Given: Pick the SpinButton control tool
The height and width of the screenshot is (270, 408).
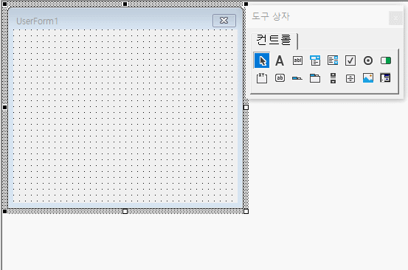Looking at the screenshot, I should (350, 78).
